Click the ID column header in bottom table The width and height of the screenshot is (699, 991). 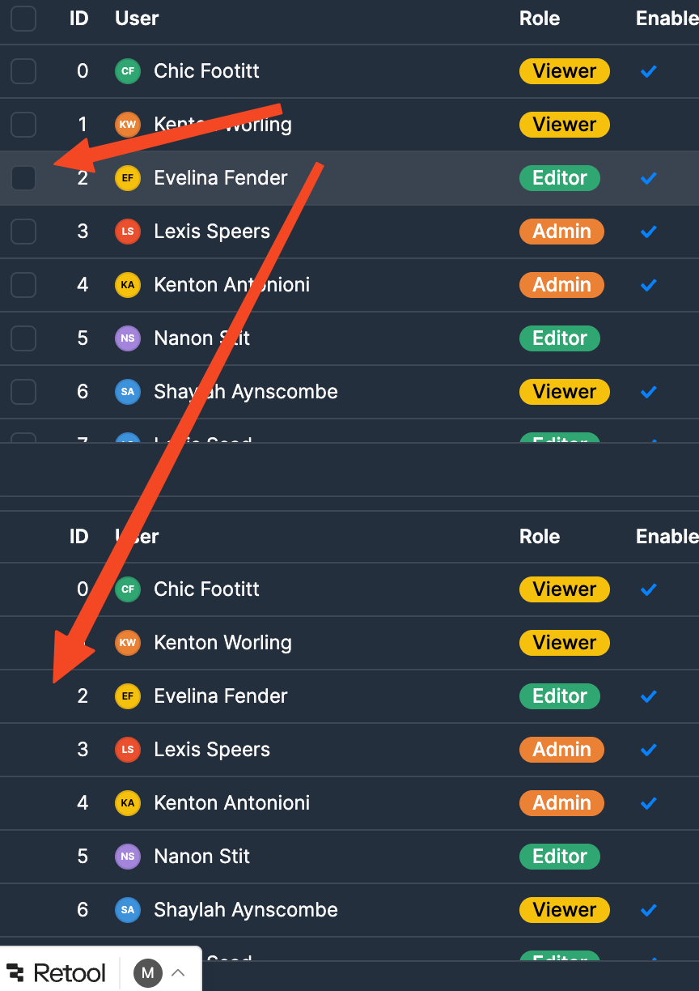click(78, 537)
